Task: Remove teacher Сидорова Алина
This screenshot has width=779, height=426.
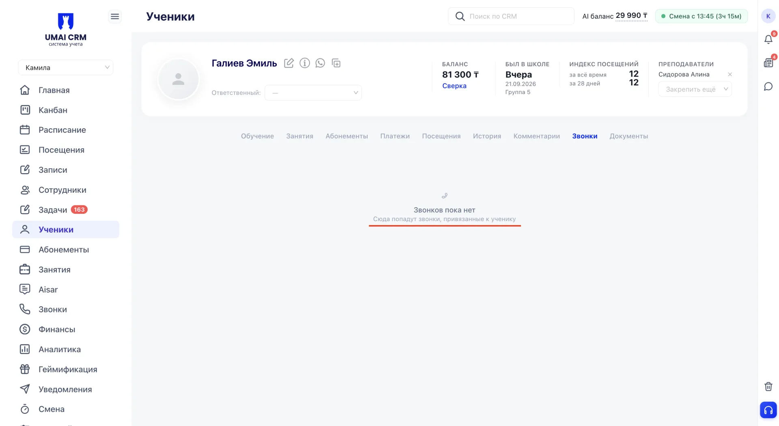Action: (x=730, y=74)
